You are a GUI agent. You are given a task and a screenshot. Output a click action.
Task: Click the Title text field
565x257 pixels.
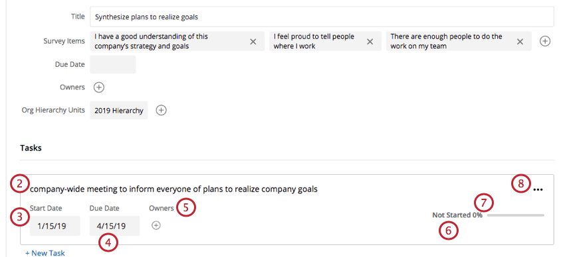point(322,17)
